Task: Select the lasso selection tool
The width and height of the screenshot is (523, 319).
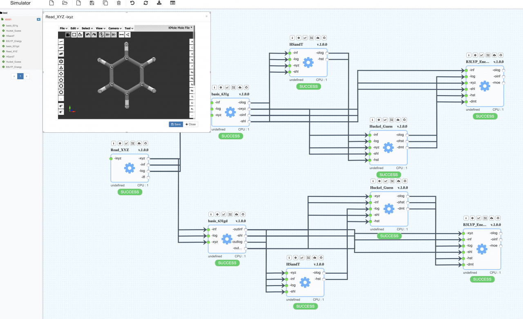Action: point(80,35)
